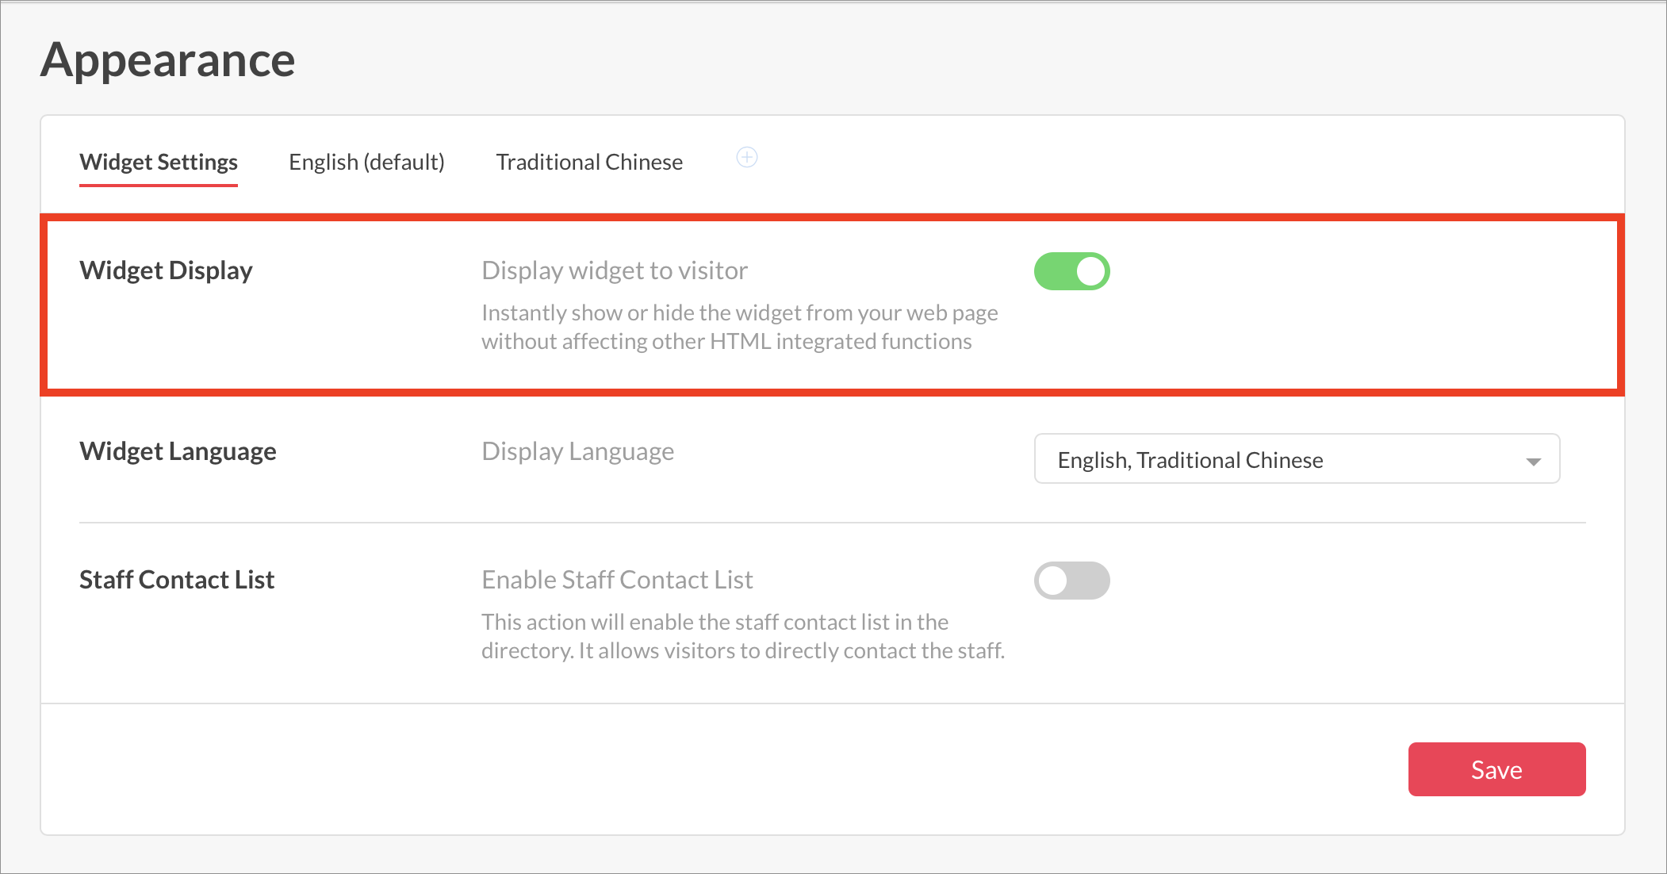Switch to the Widget Settings tab
The image size is (1667, 874).
click(159, 162)
